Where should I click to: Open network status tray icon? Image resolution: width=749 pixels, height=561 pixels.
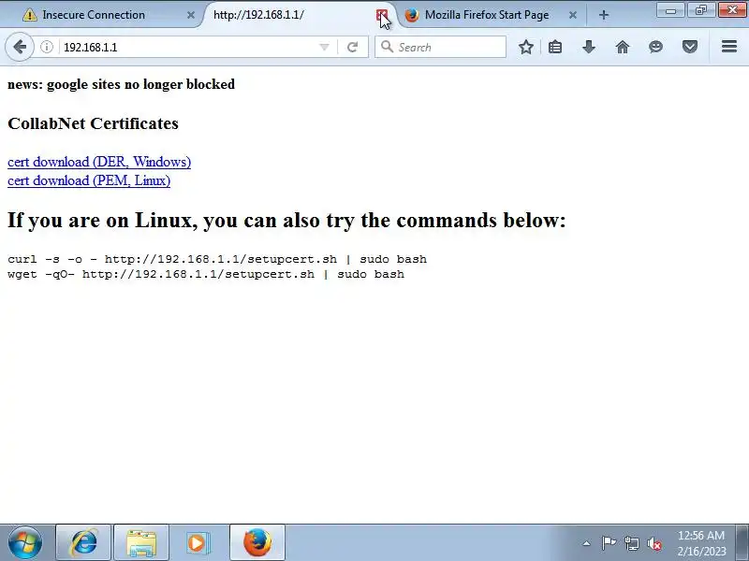click(x=631, y=543)
